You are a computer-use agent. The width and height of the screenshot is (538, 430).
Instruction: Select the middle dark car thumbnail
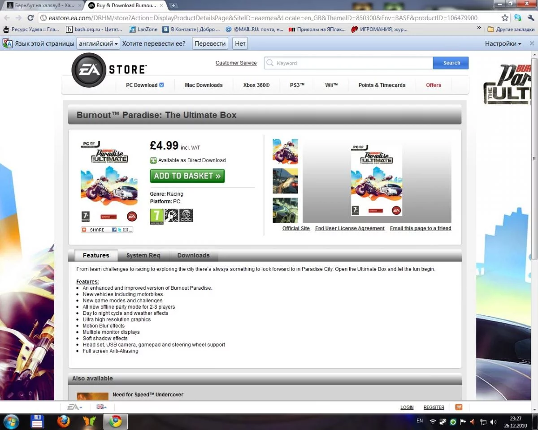(x=285, y=181)
